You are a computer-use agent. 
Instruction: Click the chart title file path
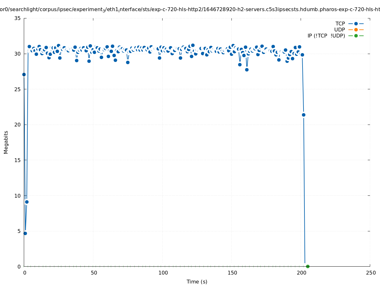pyautogui.click(x=190, y=10)
